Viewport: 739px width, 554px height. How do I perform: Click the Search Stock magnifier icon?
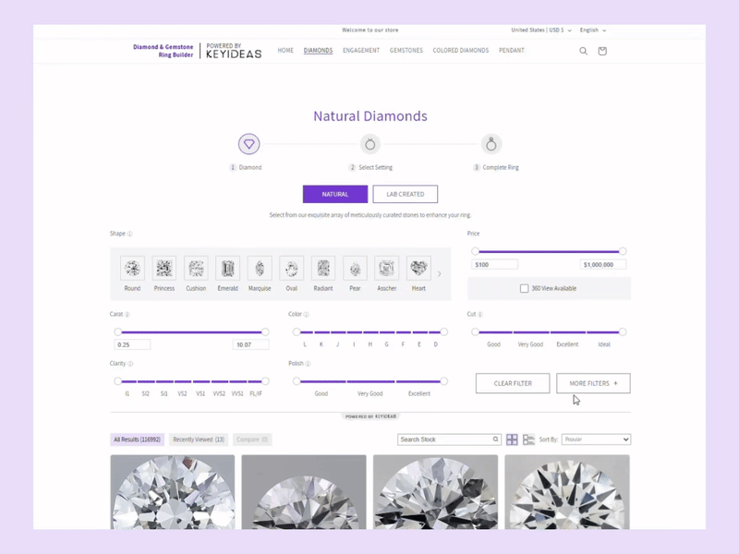(x=495, y=440)
